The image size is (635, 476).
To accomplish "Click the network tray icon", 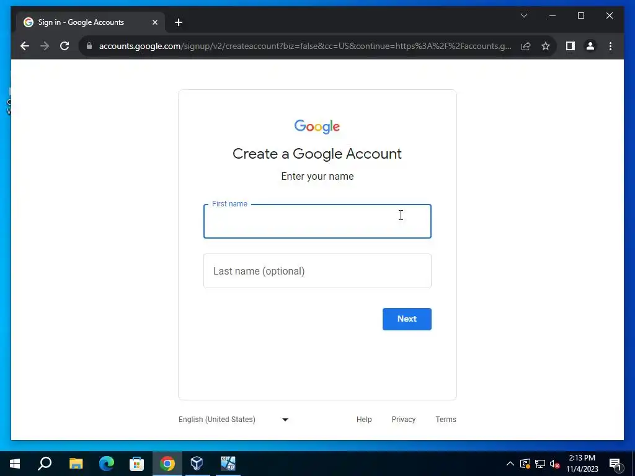I will click(x=540, y=464).
